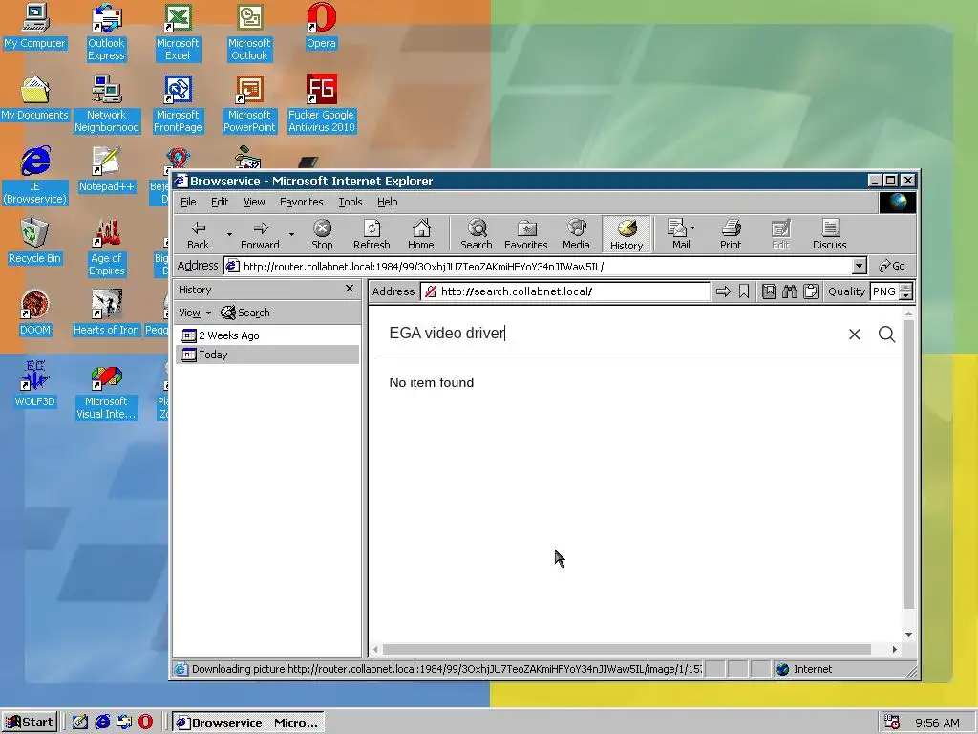Select the Microsoft Excel desktop icon
The image size is (978, 734).
click(177, 32)
